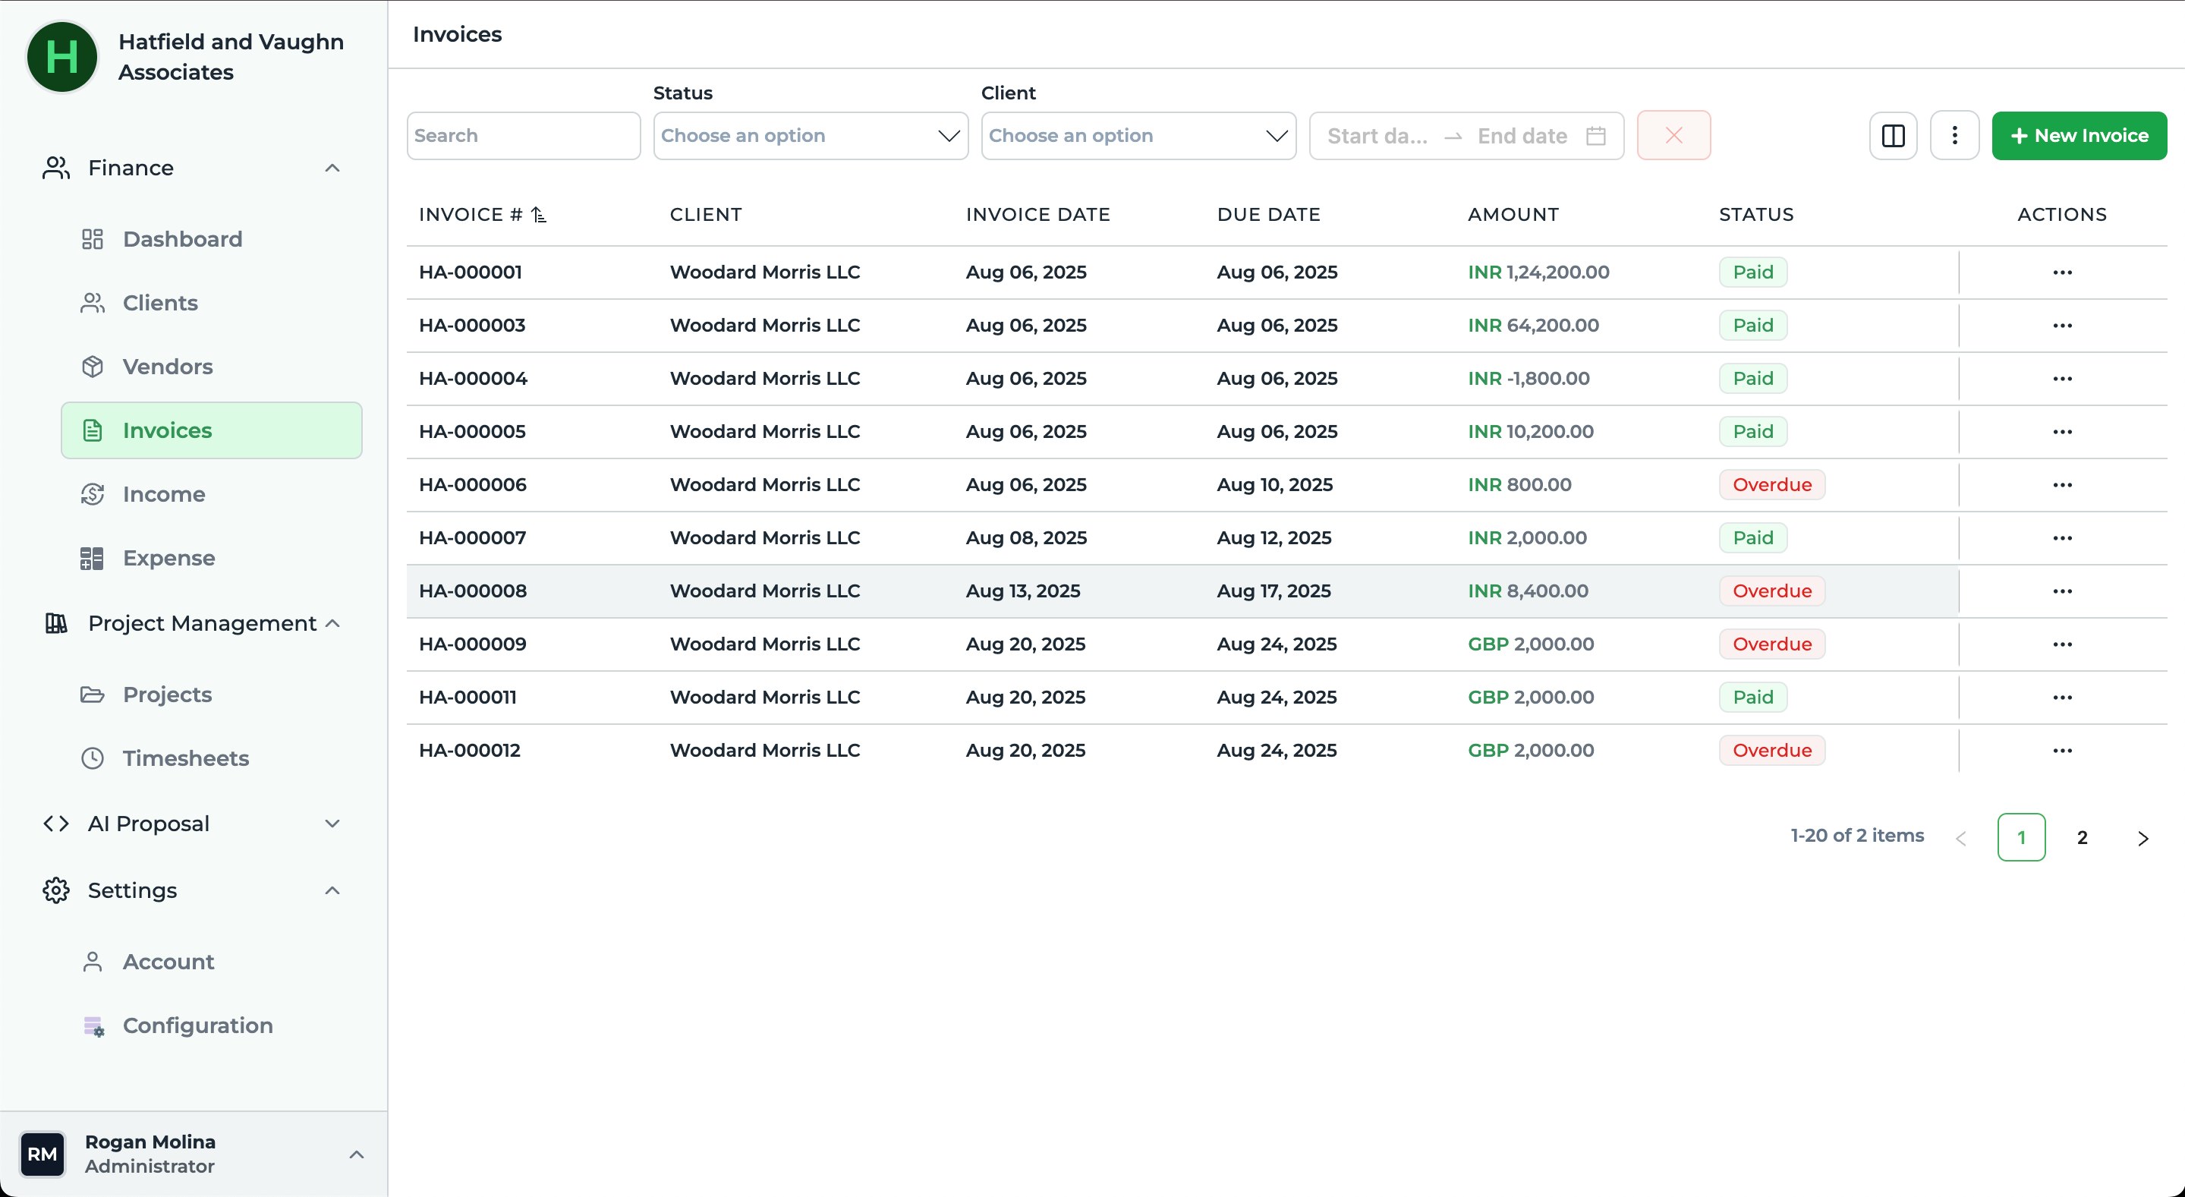
Task: Focus the Search input field
Action: (x=524, y=136)
